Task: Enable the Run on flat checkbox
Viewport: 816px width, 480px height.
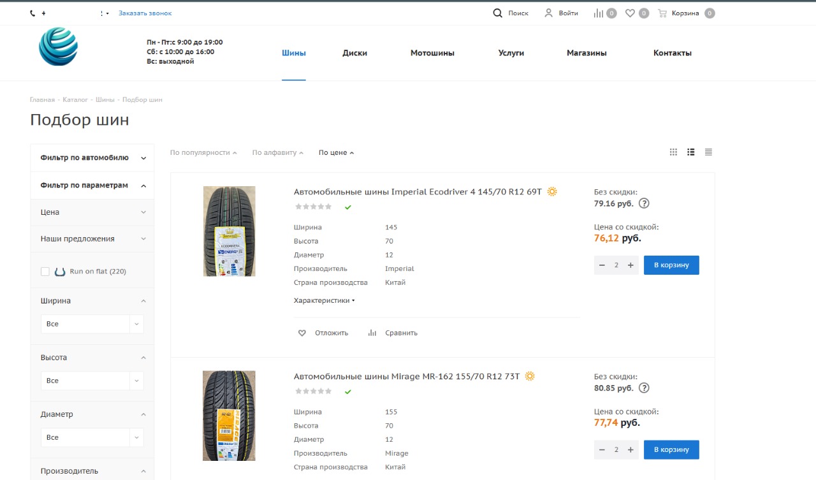Action: click(x=45, y=272)
